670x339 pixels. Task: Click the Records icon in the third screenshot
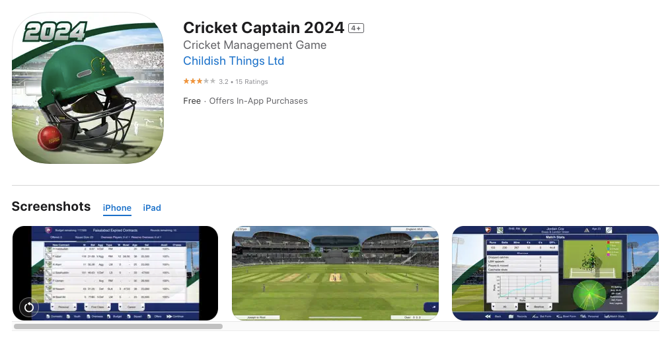[x=511, y=317]
